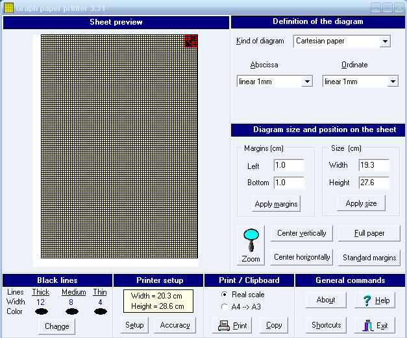Click the Center vertically button

click(x=302, y=233)
